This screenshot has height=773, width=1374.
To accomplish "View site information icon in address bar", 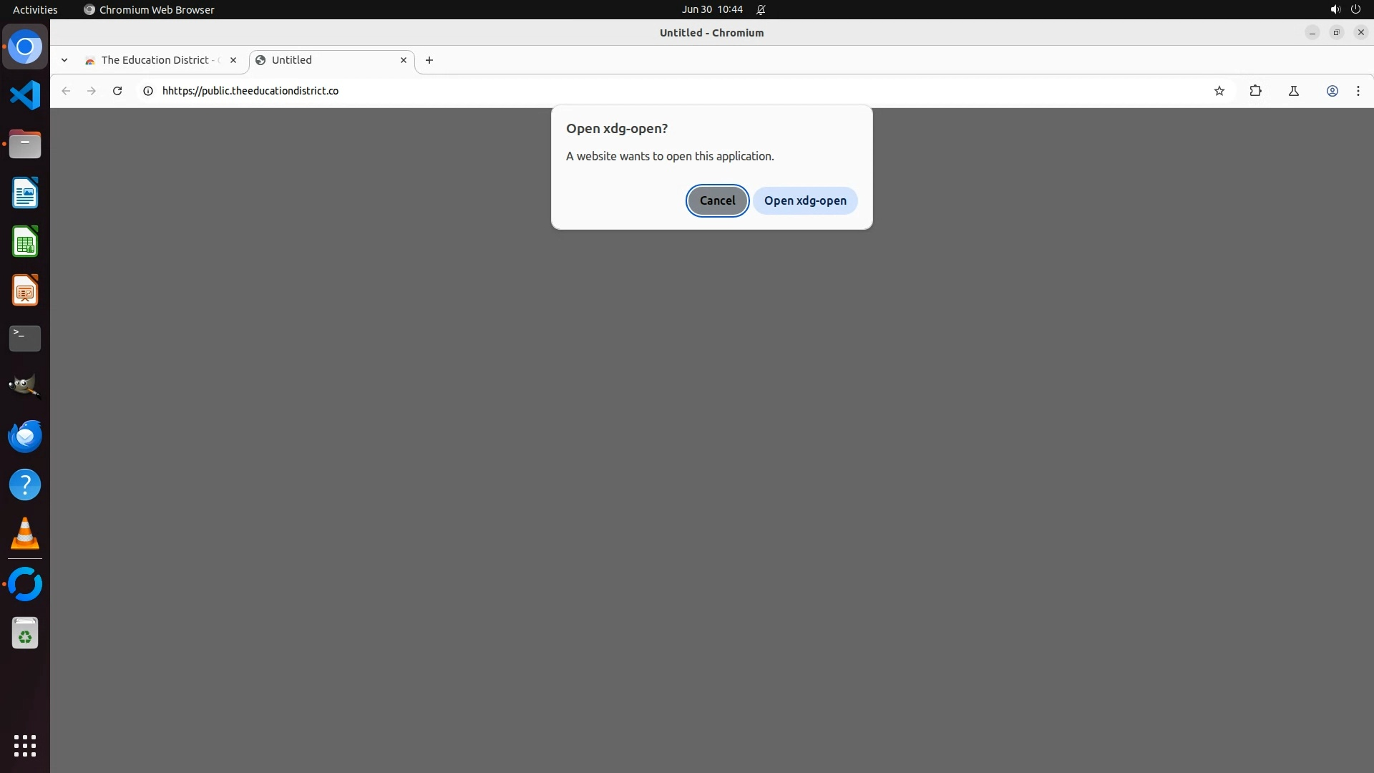I will pyautogui.click(x=148, y=91).
